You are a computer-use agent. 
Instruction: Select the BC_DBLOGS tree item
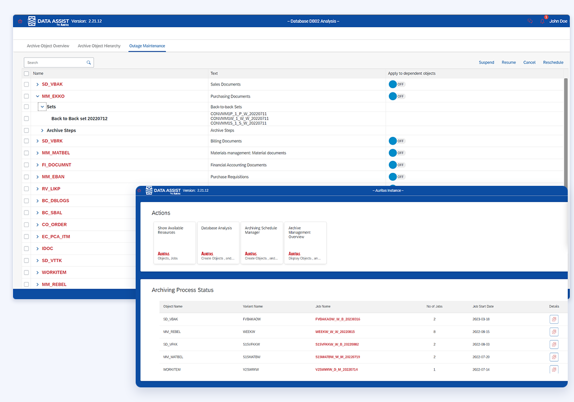(x=55, y=201)
